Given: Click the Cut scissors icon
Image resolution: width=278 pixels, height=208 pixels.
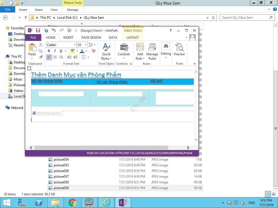Looking at the screenshot, I should (x=41, y=45).
